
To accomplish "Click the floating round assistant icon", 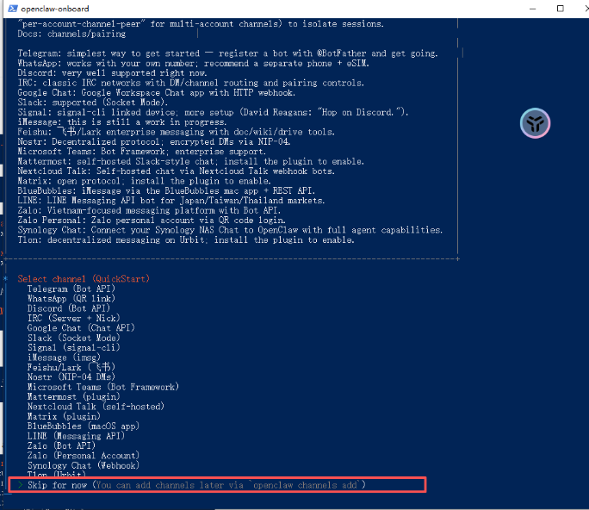I will click(535, 123).
